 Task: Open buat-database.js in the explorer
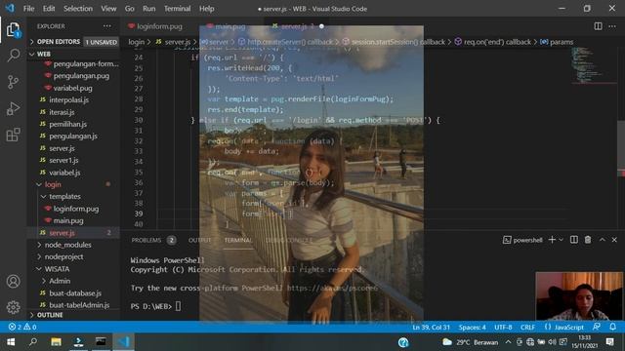click(x=75, y=292)
